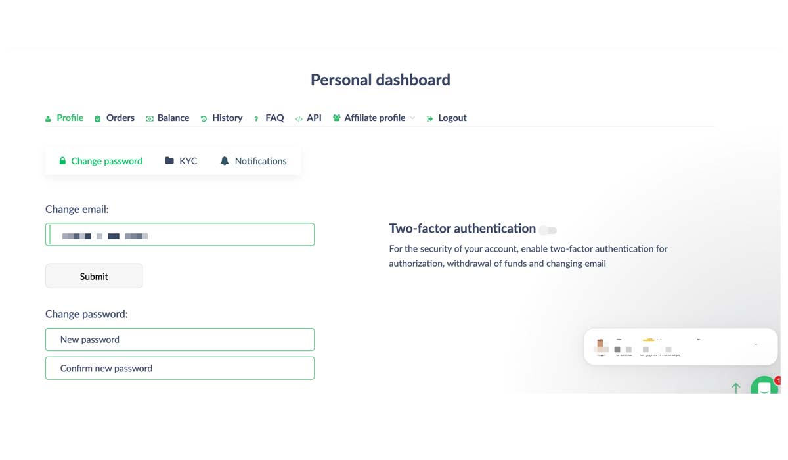Enable the two-factor authentication switch
The width and height of the screenshot is (788, 460).
pyautogui.click(x=548, y=230)
